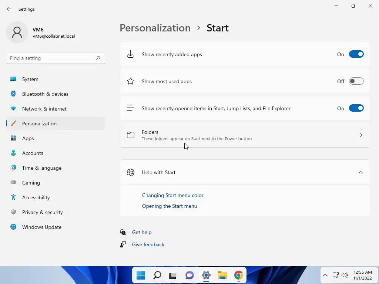
Task: Select Bluetooth & devices in sidebar
Action: 56,94
